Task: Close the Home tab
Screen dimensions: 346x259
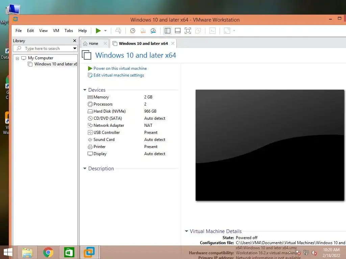Action: (105, 44)
